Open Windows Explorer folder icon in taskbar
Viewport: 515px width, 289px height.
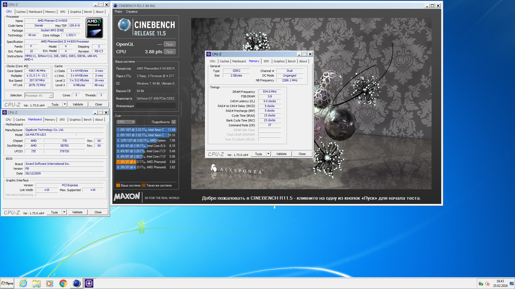click(x=36, y=283)
